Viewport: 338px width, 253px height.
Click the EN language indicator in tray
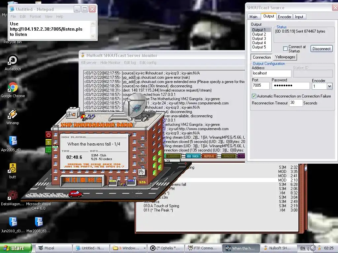click(x=303, y=248)
